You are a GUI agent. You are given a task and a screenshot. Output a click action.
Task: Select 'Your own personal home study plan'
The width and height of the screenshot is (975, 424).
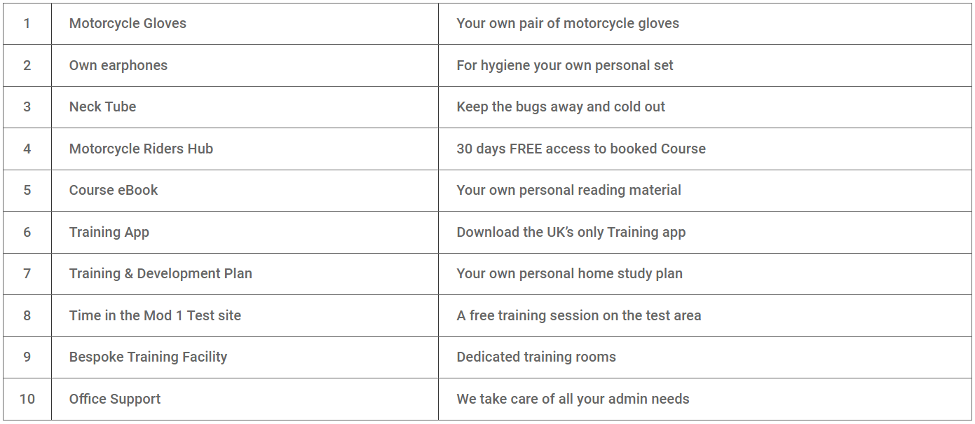click(570, 273)
